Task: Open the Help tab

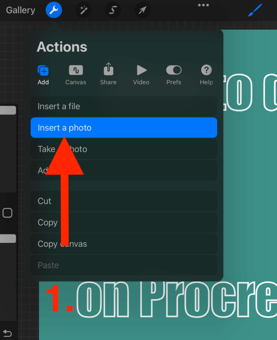Action: point(206,75)
